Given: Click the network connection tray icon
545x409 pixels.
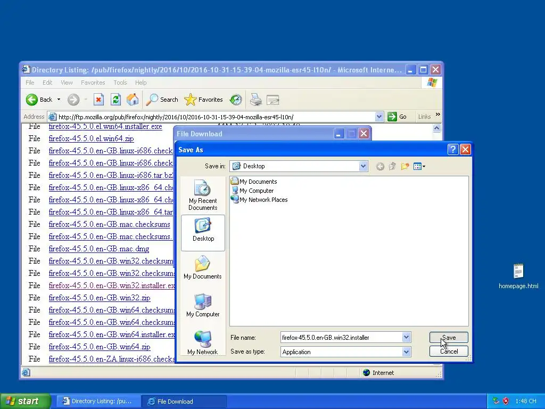Looking at the screenshot, I should [496, 401].
